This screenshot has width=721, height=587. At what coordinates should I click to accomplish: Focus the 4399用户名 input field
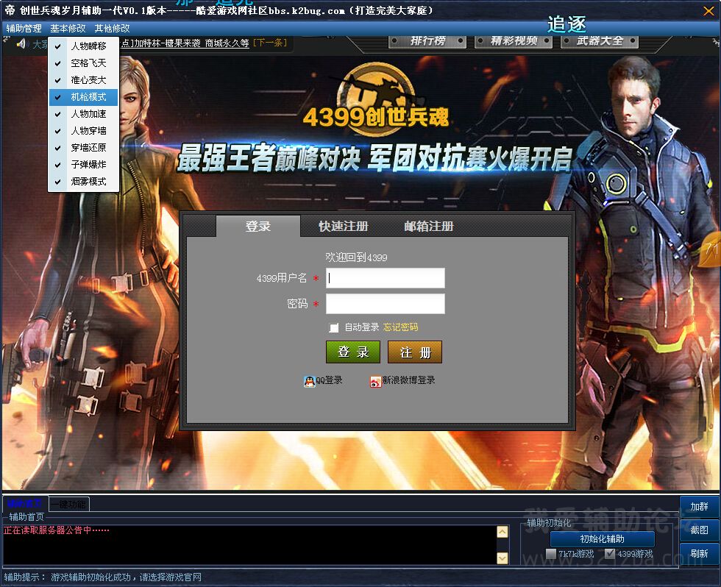386,278
